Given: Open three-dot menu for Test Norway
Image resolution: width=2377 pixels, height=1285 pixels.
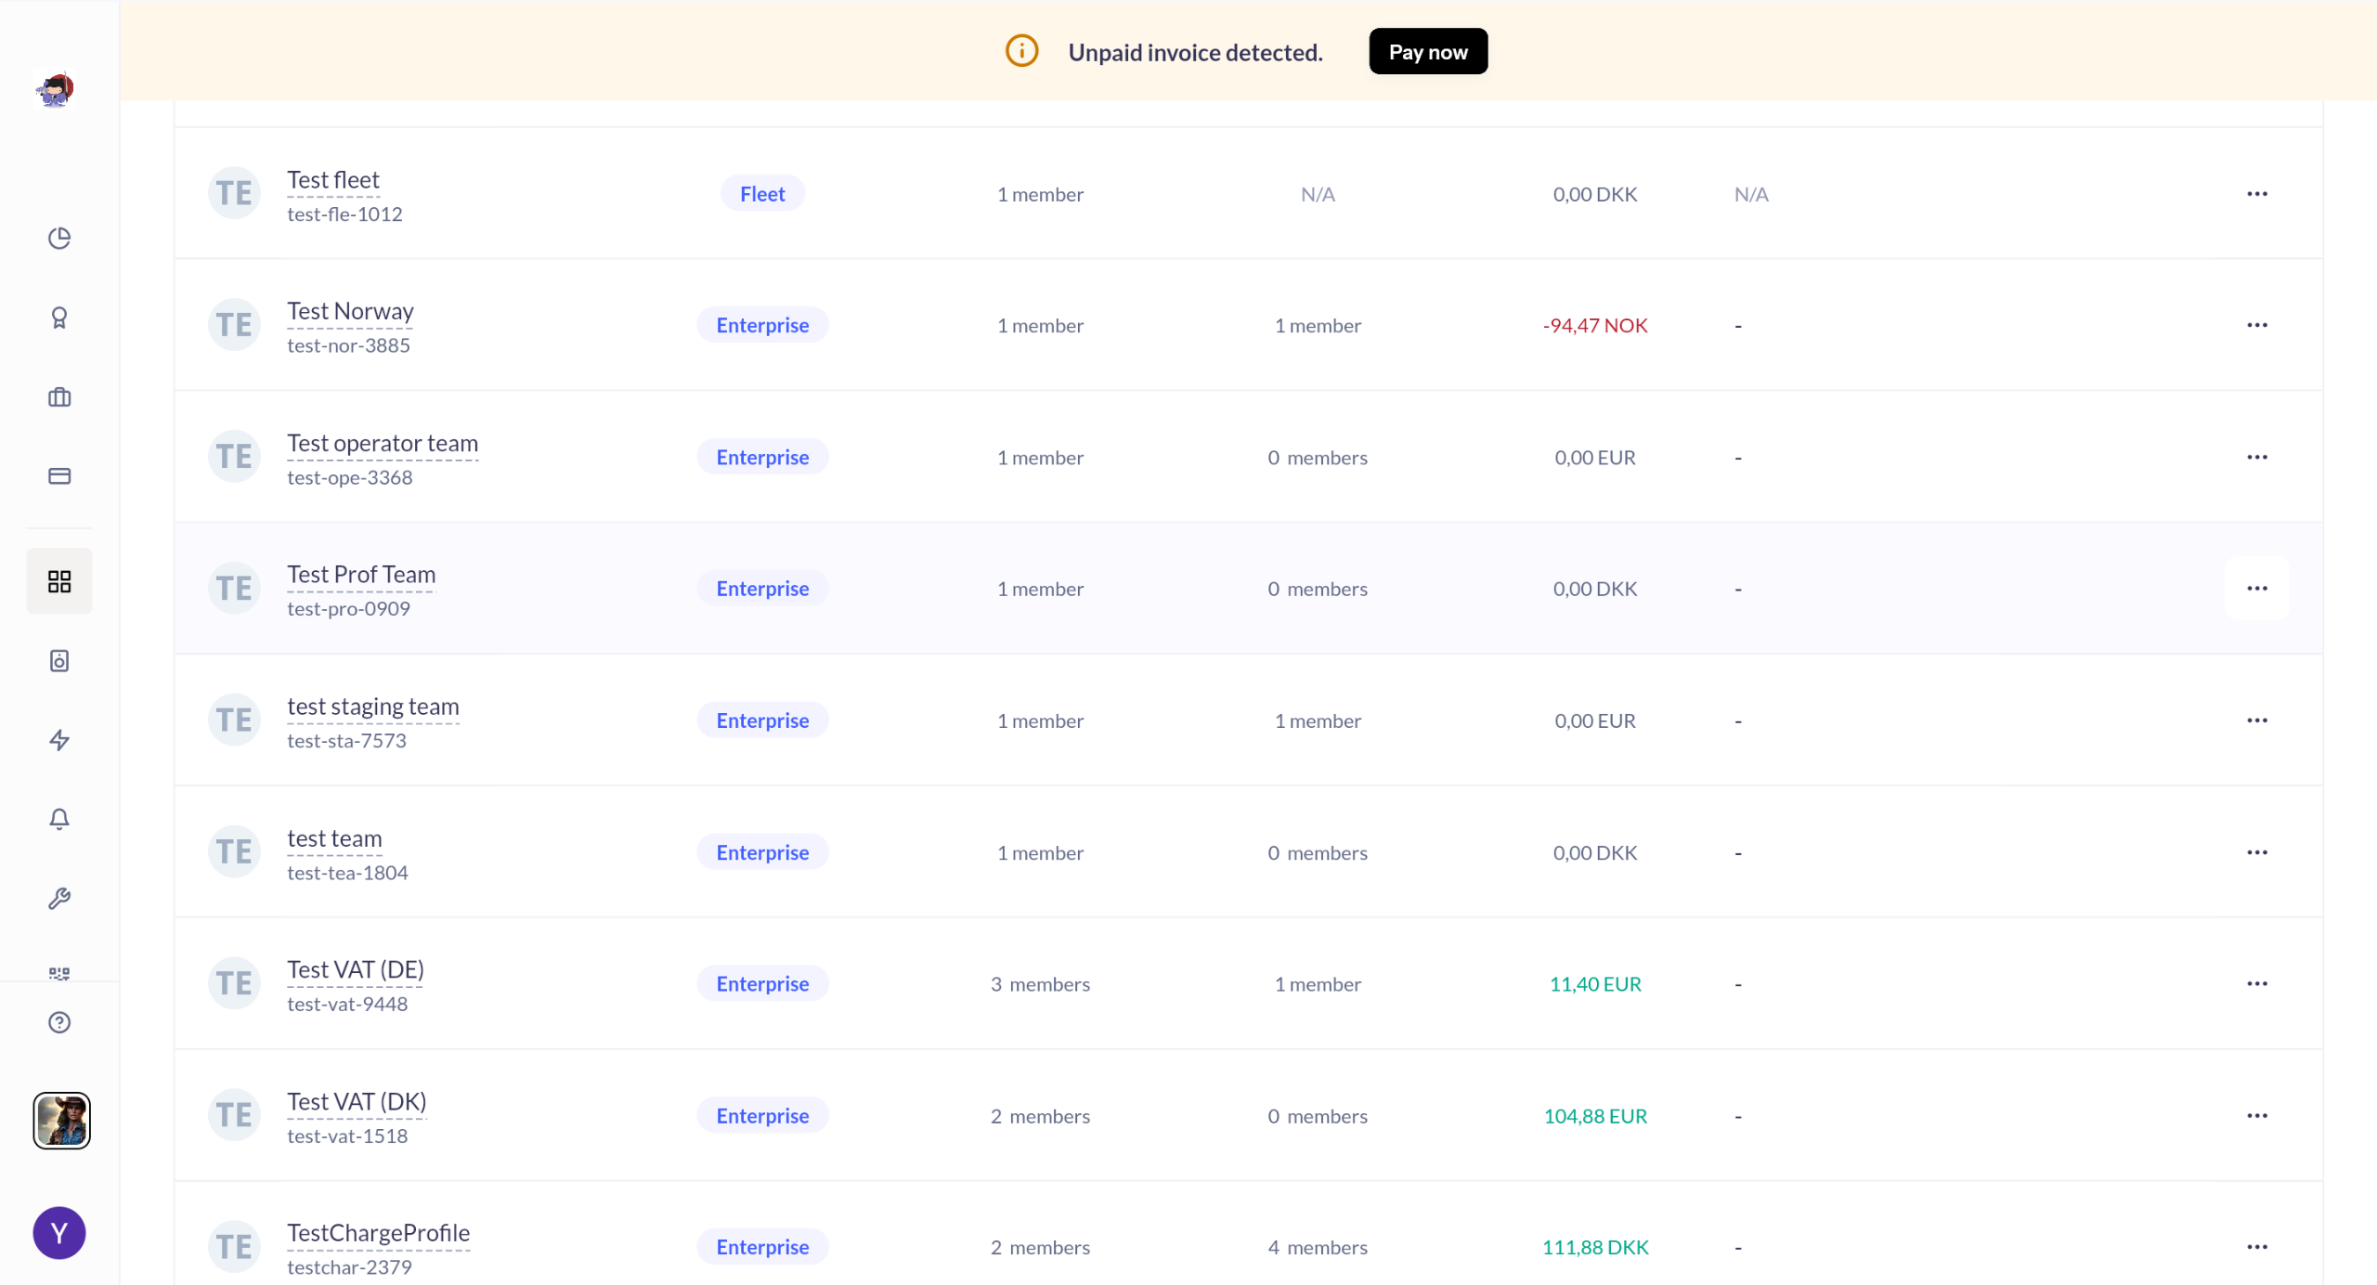Looking at the screenshot, I should click(2256, 325).
